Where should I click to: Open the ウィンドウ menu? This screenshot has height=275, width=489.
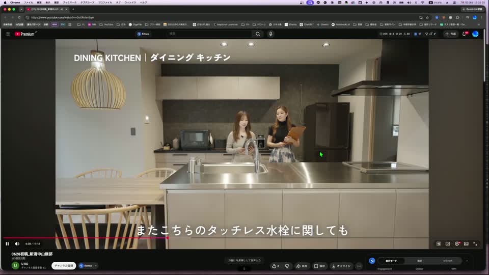130,2
